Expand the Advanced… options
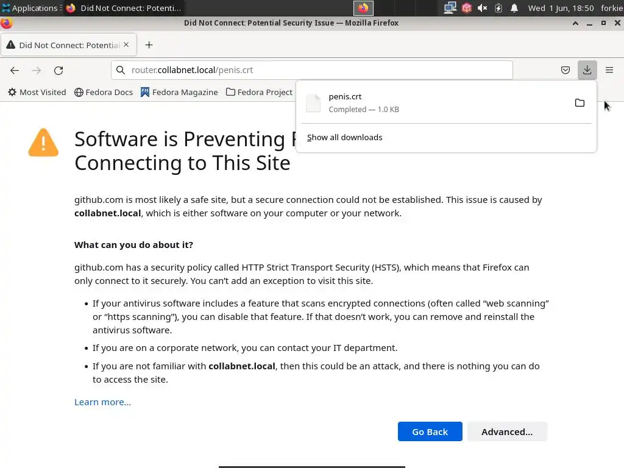Image resolution: width=624 pixels, height=468 pixels. 506,431
